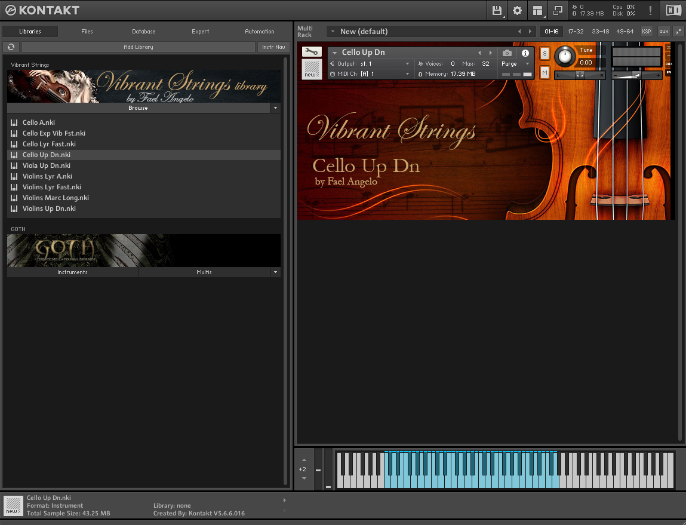This screenshot has width=686, height=525.
Task: Remove instrument with X icon
Action: coord(669,47)
